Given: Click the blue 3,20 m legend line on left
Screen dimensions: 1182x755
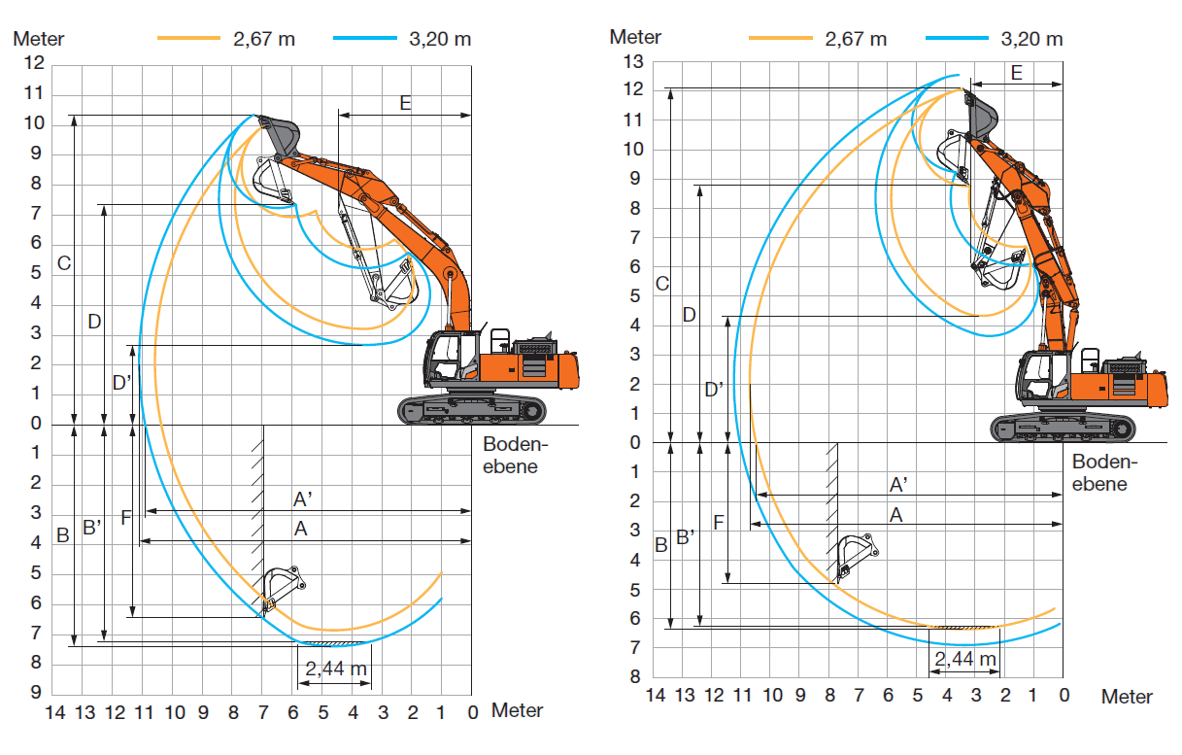Looking at the screenshot, I should click(x=364, y=38).
